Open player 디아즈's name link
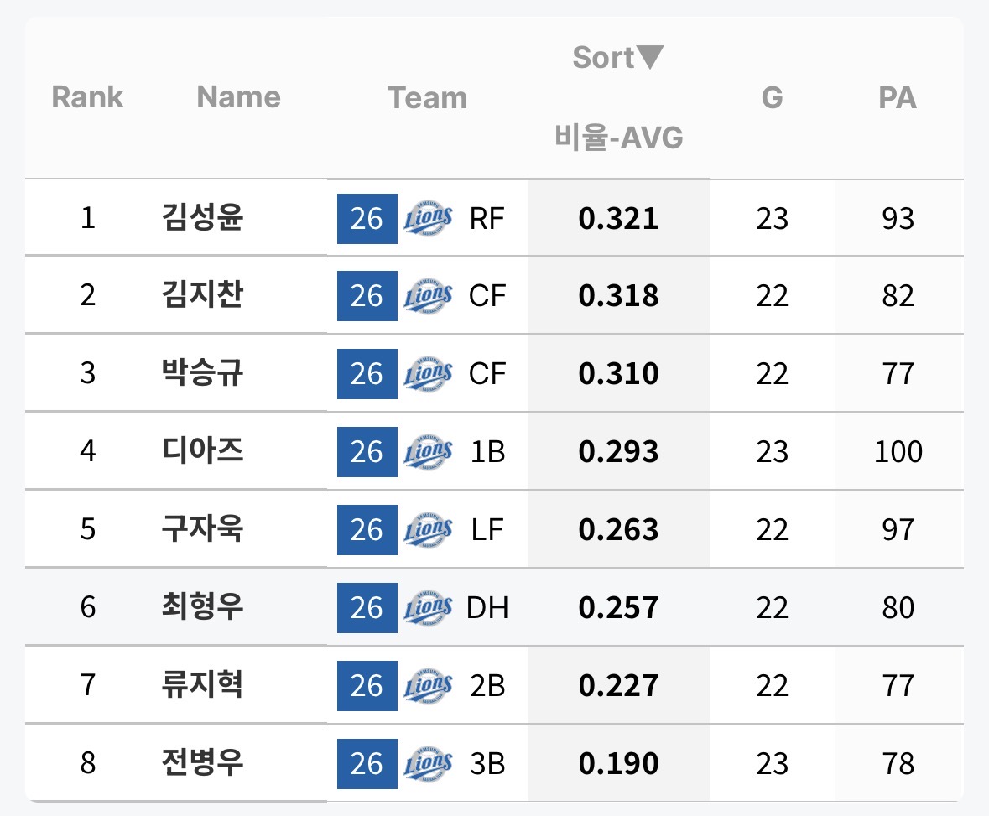 coord(202,450)
